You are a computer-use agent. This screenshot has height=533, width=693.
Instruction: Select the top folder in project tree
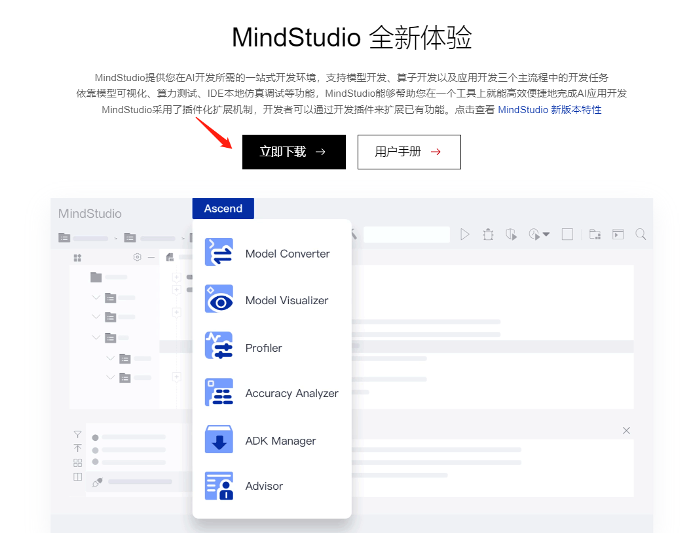tap(96, 277)
